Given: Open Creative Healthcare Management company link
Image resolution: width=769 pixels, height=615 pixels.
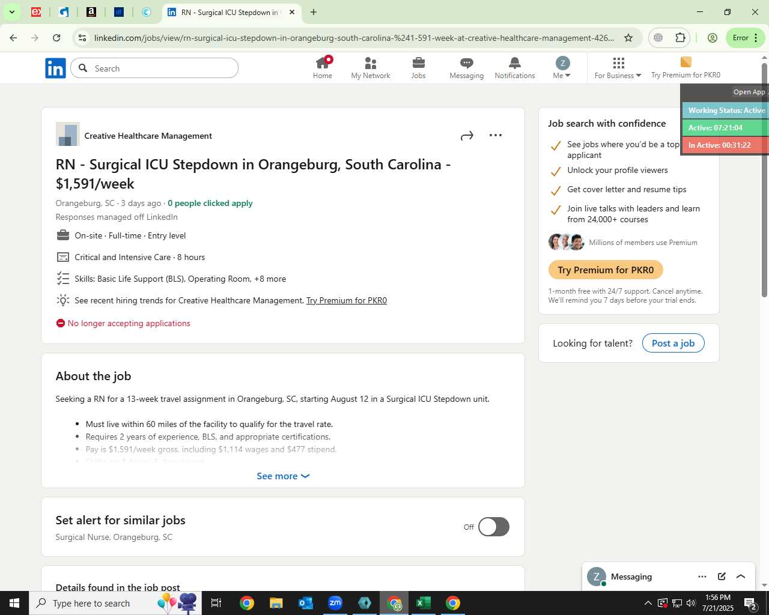Looking at the screenshot, I should click(148, 136).
